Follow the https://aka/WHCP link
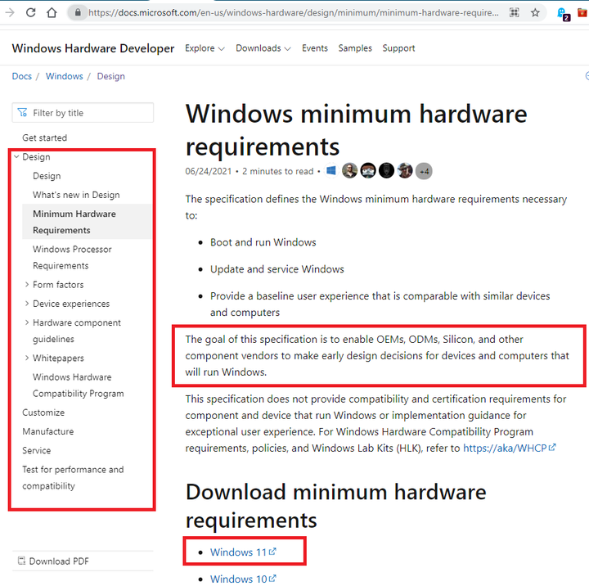Viewport: 589px width, 586px height. click(505, 448)
